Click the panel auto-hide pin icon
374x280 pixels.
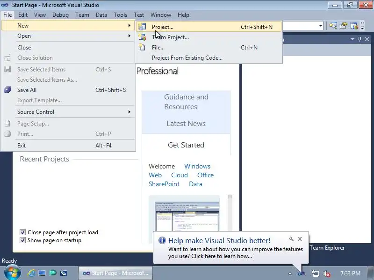click(x=360, y=39)
